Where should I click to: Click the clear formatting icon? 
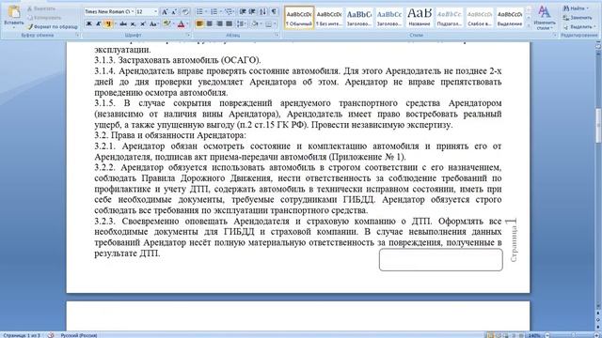click(185, 12)
